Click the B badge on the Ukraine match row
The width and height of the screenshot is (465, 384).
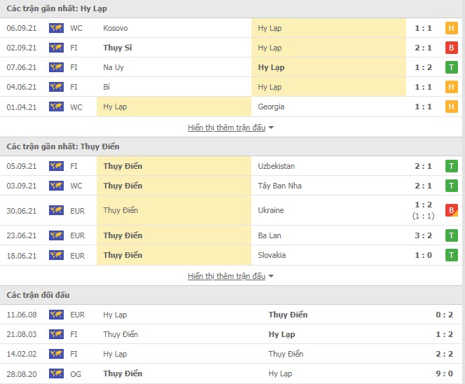click(451, 210)
